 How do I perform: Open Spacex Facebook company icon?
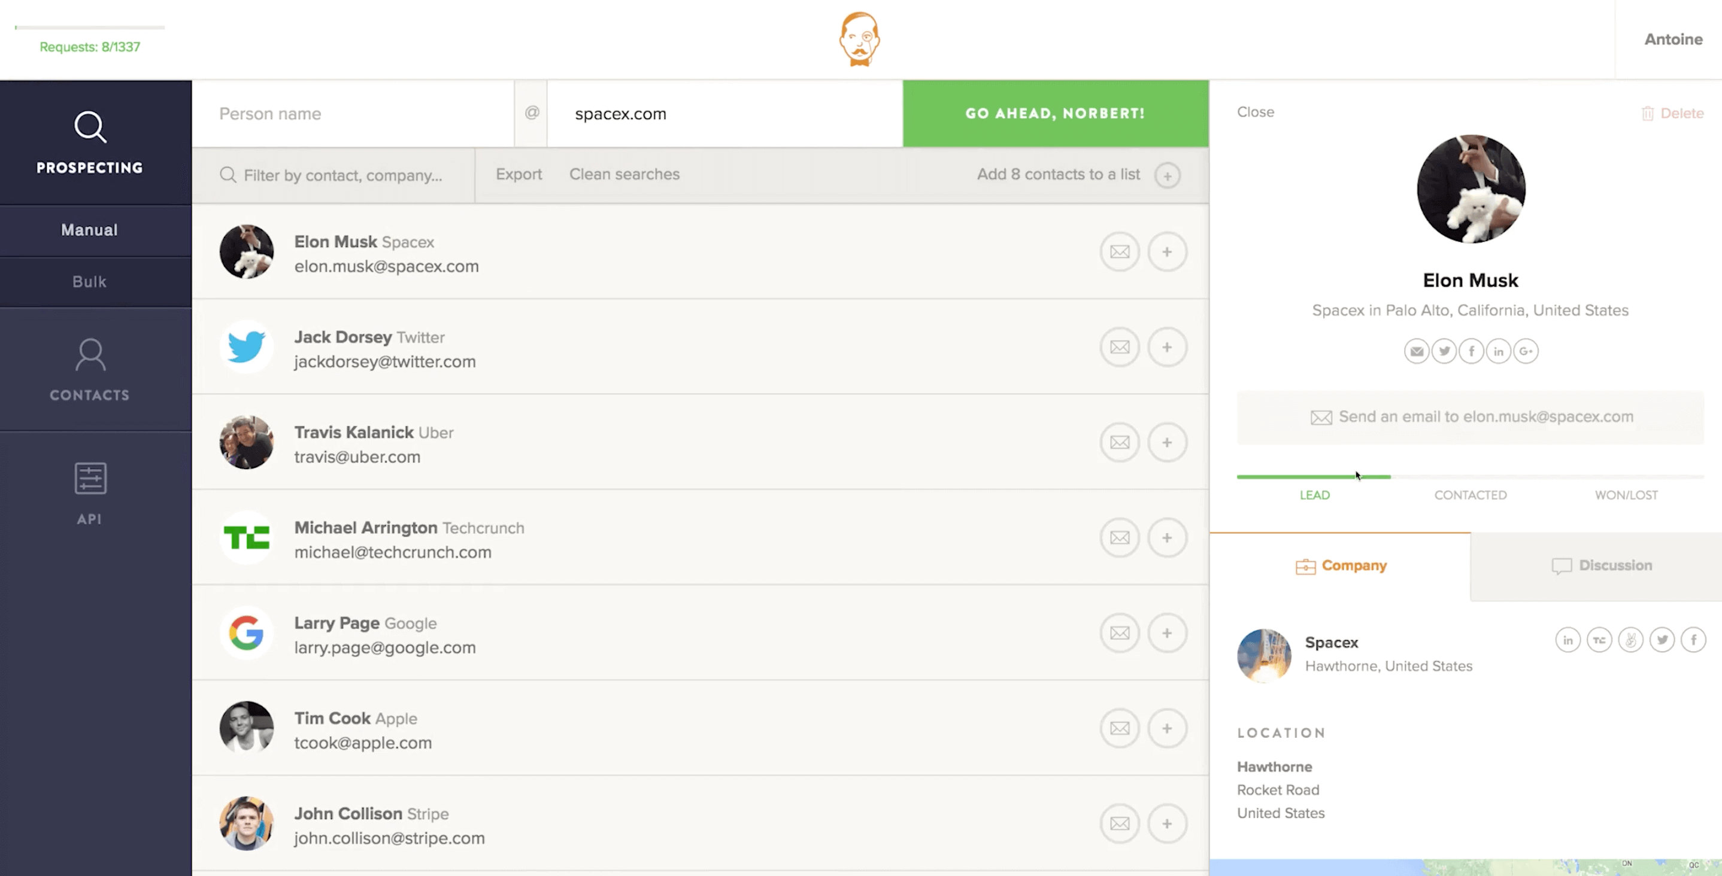click(1693, 640)
